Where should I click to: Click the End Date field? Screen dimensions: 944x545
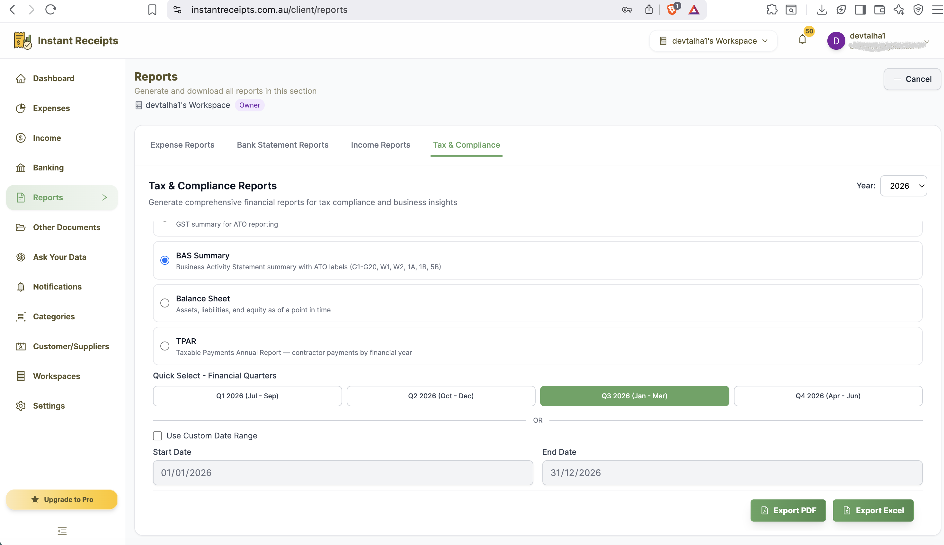(732, 473)
